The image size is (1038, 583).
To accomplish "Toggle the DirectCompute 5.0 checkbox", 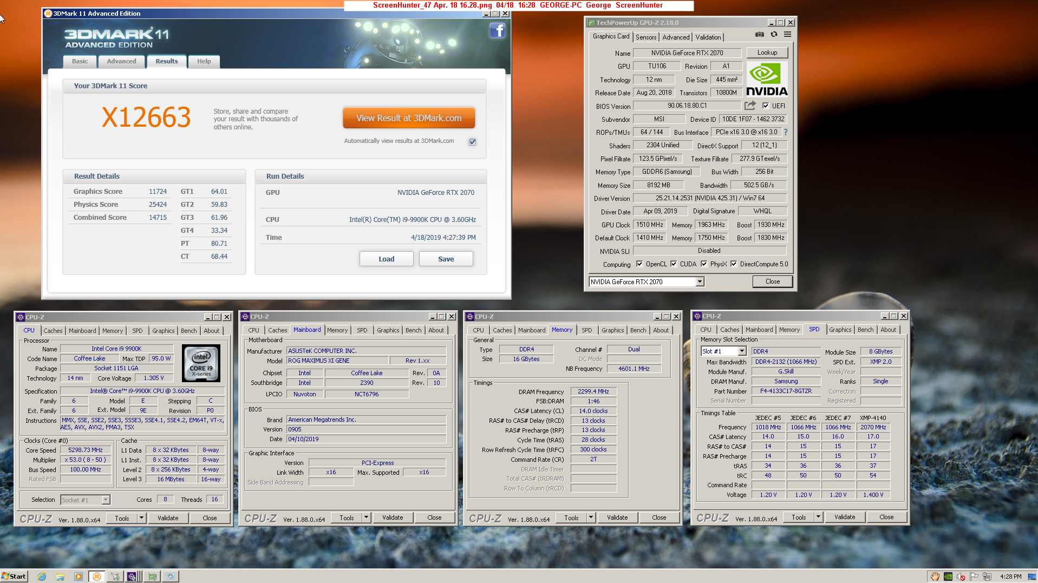I will tap(734, 264).
